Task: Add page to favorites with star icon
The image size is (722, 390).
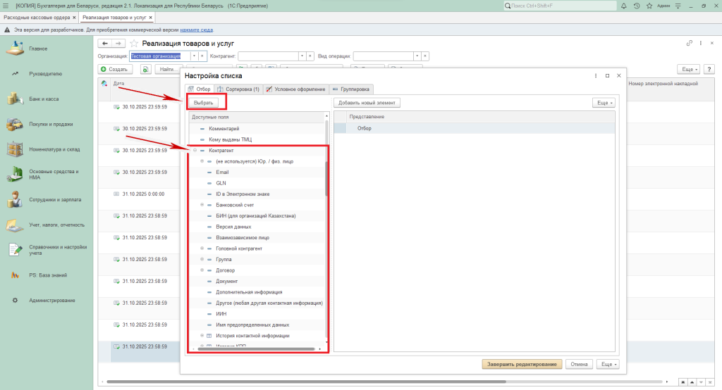Action: (134, 44)
